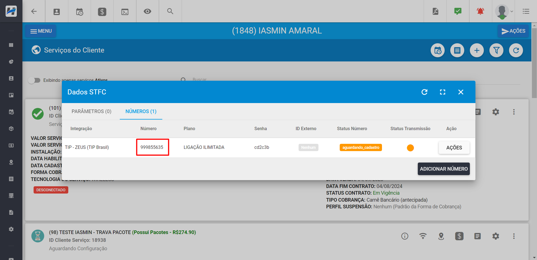
Task: Open the contact card icon in top toolbar
Action: (57, 12)
